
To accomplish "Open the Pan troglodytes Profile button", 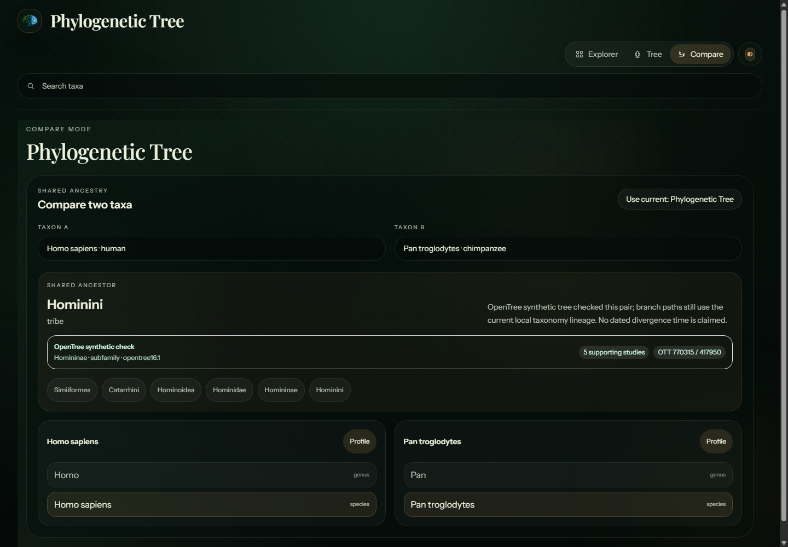I will click(x=716, y=441).
